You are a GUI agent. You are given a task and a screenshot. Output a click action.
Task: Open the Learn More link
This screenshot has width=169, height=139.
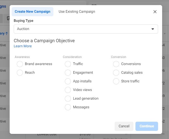pyautogui.click(x=23, y=46)
